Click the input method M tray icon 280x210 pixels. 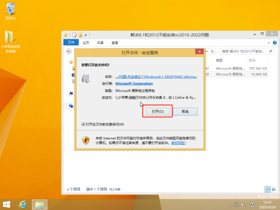252,205
